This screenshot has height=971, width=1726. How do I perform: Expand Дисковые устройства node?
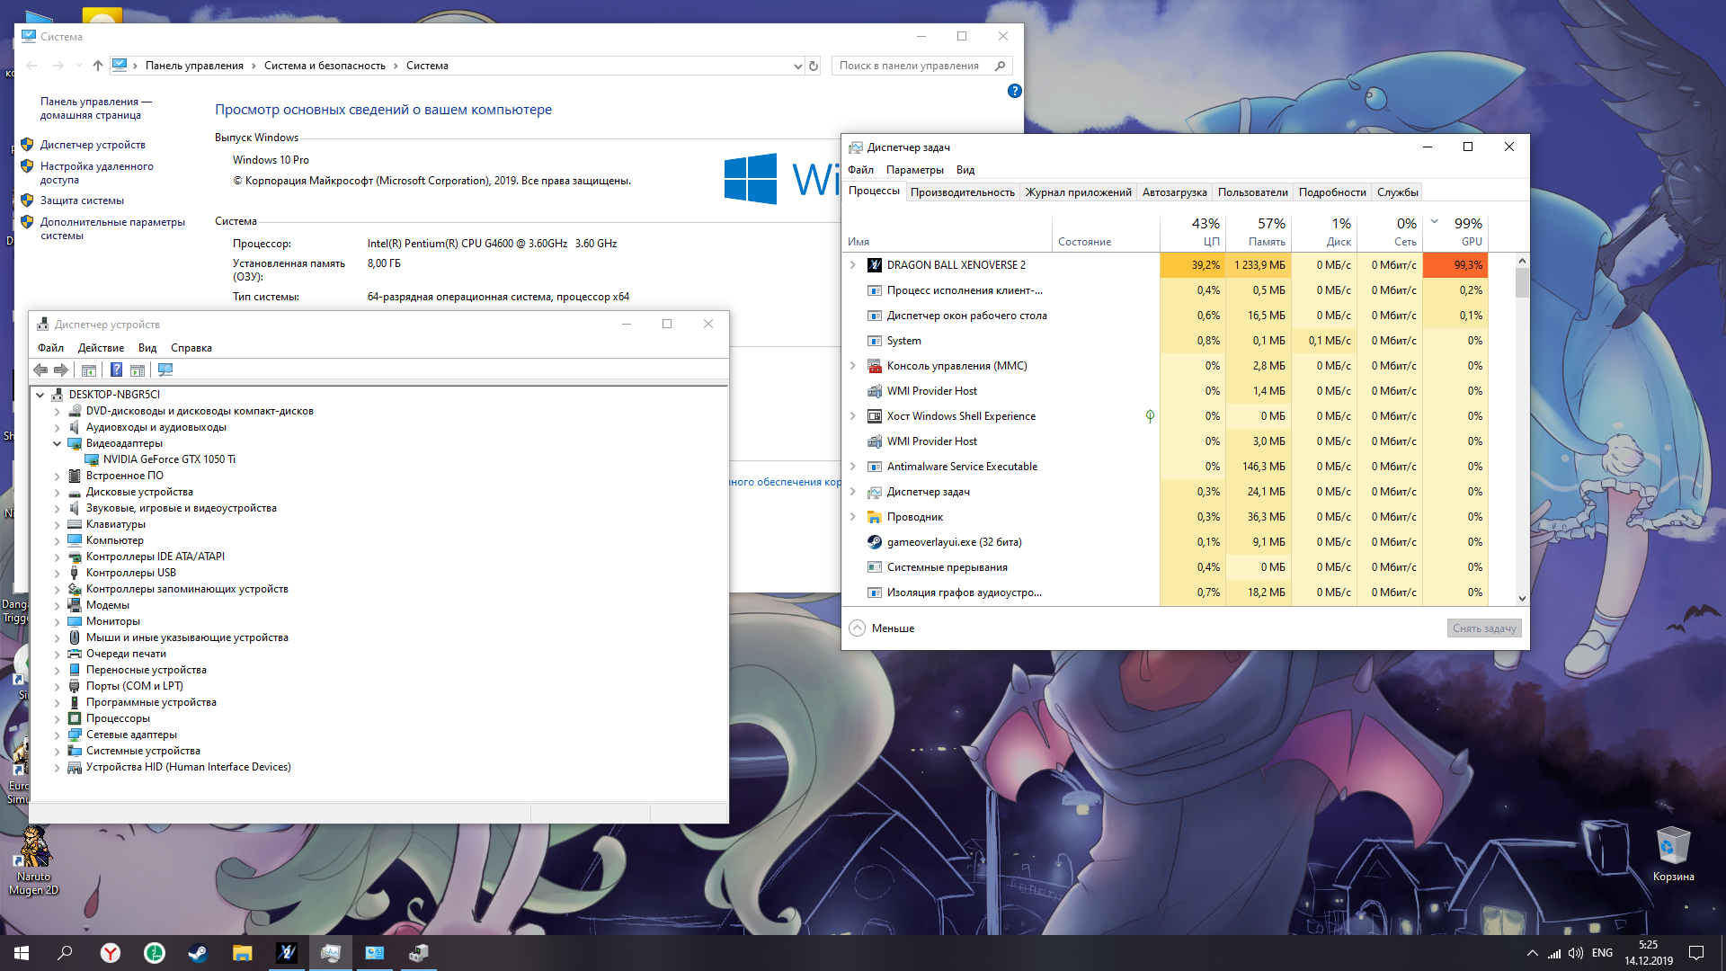(x=58, y=492)
